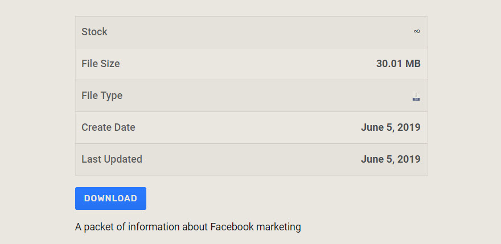Click the number "30.01" in File Size row
The width and height of the screenshot is (501, 244).
click(389, 64)
